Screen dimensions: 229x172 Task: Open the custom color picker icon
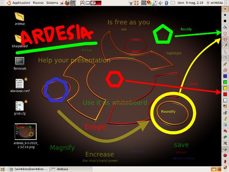225,106
